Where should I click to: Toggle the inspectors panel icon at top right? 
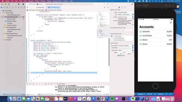(132, 4)
